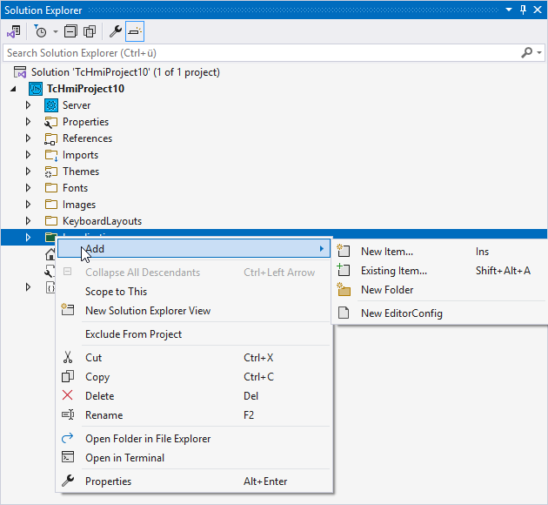The image size is (548, 505).
Task: Open the search options dropdown arrow
Action: (539, 53)
